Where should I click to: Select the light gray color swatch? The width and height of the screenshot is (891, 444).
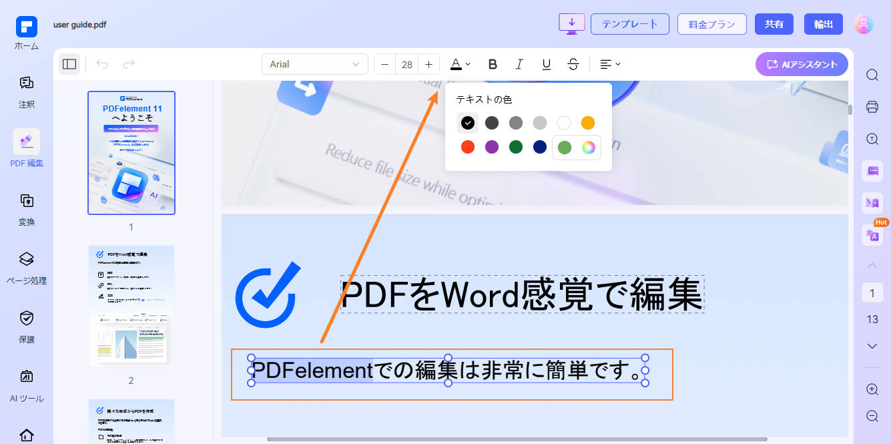click(x=540, y=123)
